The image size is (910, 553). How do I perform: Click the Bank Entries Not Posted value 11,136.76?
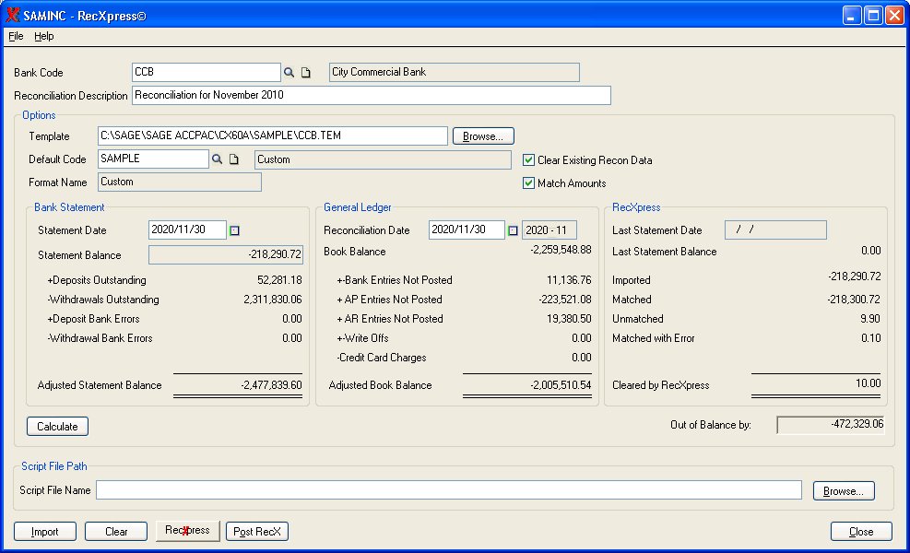tap(569, 280)
